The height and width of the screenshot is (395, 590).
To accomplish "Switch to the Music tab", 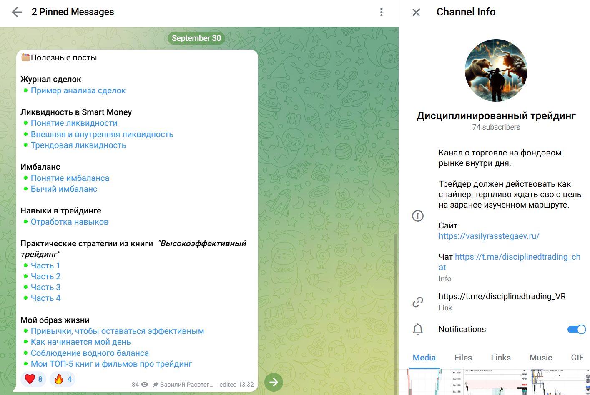I will tap(540, 357).
